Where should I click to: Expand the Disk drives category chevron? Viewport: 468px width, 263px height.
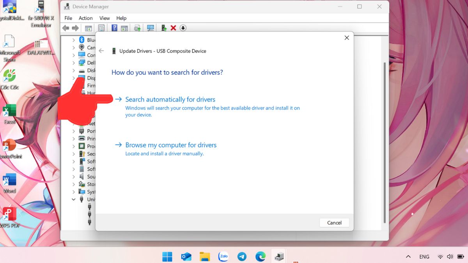[73, 70]
